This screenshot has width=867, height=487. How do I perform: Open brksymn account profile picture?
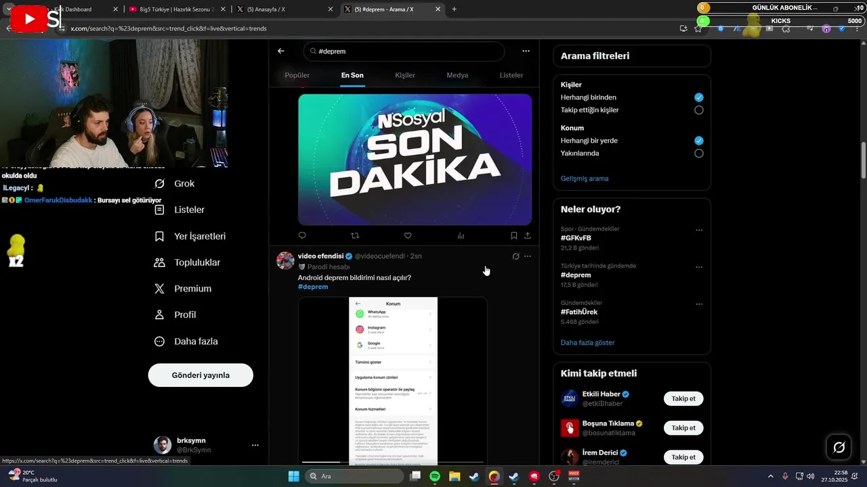click(x=163, y=445)
